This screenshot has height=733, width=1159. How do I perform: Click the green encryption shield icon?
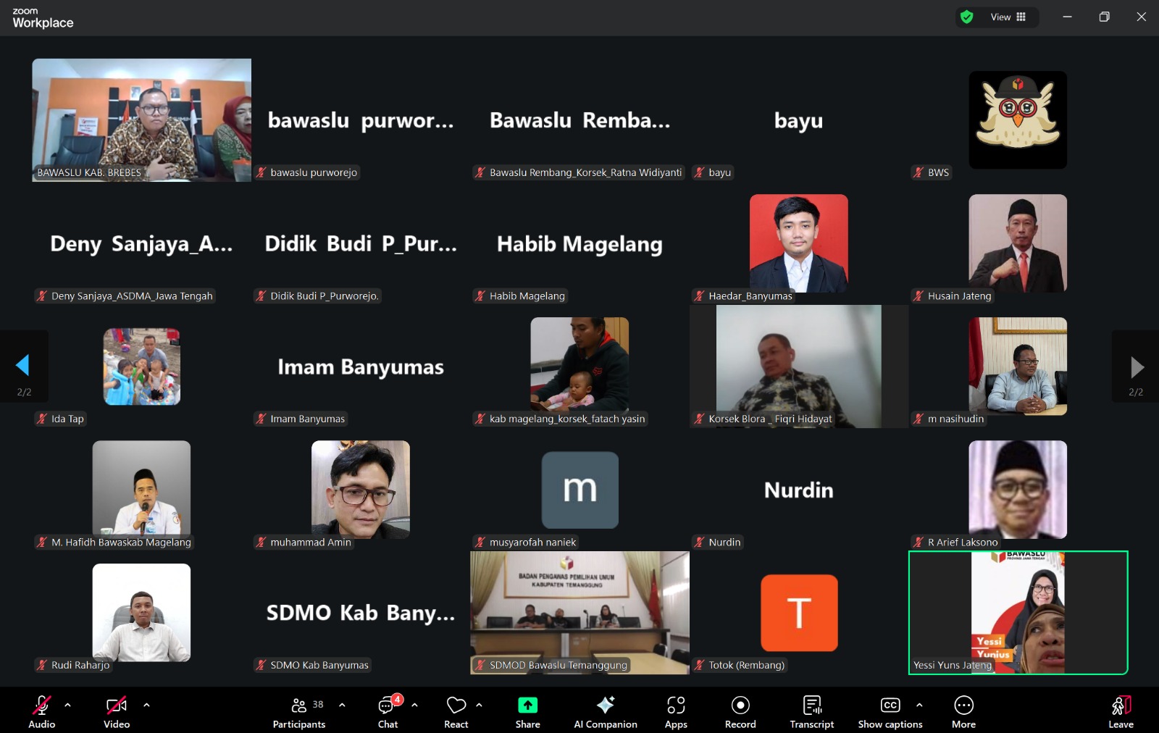pyautogui.click(x=966, y=17)
